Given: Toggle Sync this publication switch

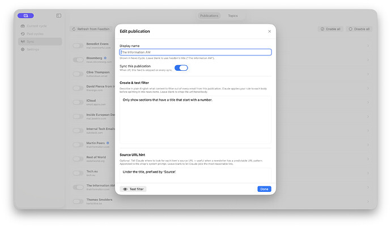Looking at the screenshot, I should tap(181, 68).
